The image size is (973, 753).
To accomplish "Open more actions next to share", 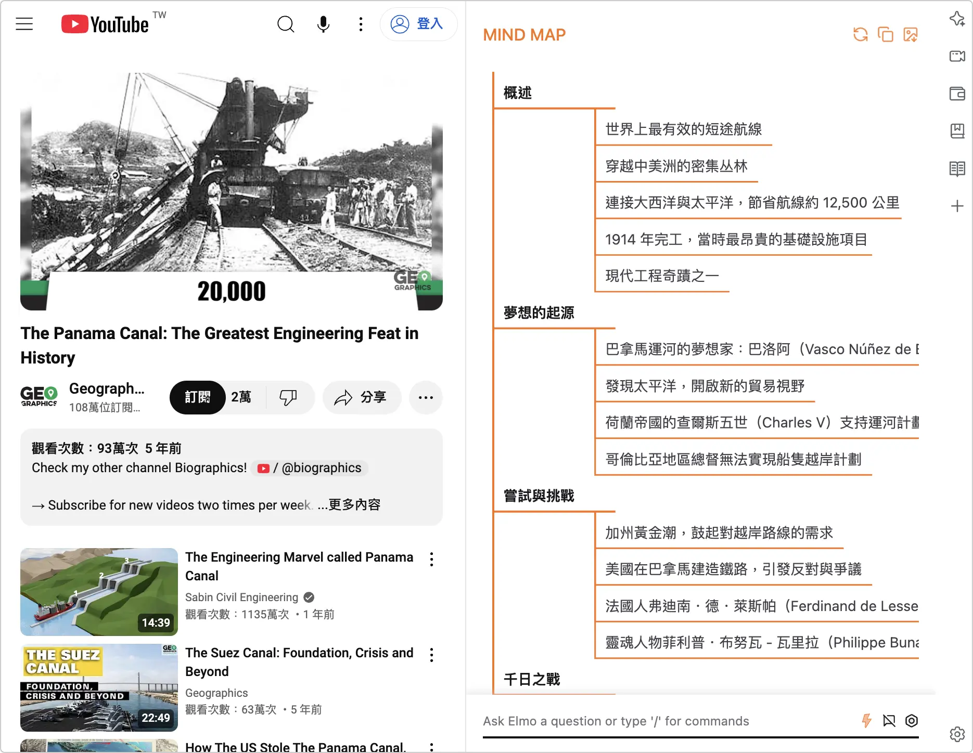I will 426,397.
